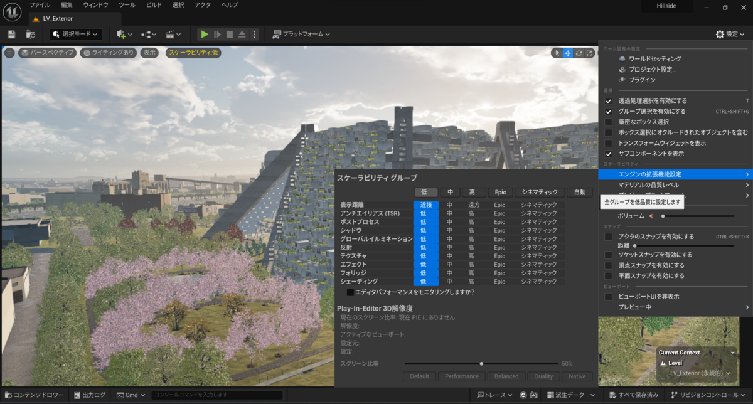Open コンテンツドロワー panel
Screen dimensions: 753x404
pyautogui.click(x=34, y=395)
